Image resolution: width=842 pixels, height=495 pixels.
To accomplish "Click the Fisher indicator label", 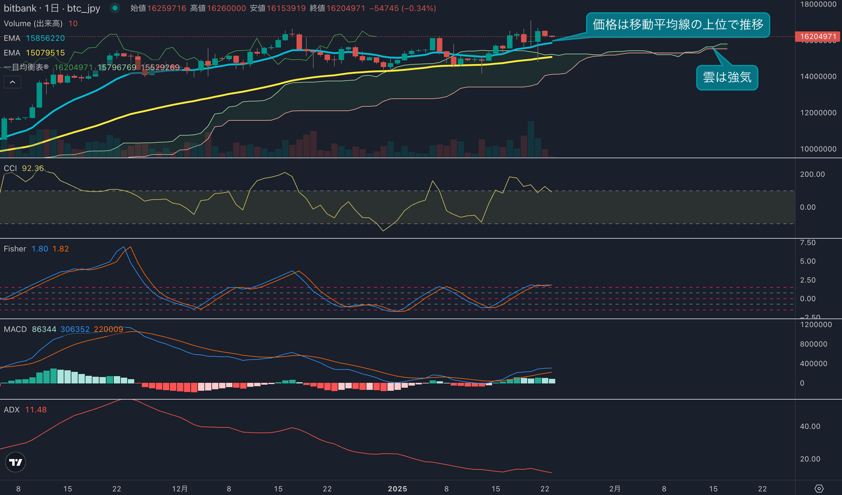I will point(15,249).
